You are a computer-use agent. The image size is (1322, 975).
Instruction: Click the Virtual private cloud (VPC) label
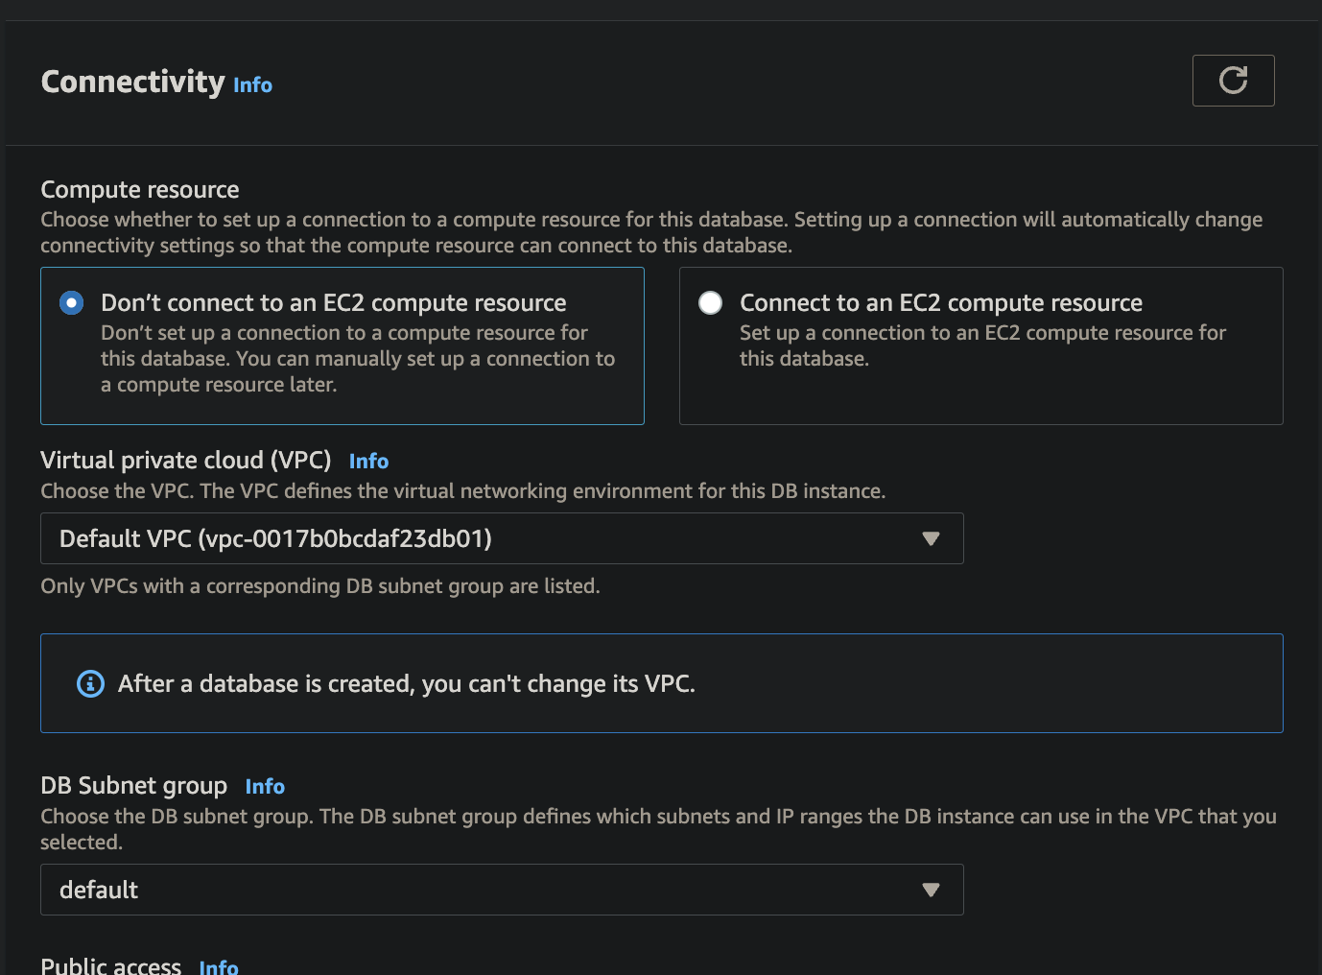[x=186, y=461]
